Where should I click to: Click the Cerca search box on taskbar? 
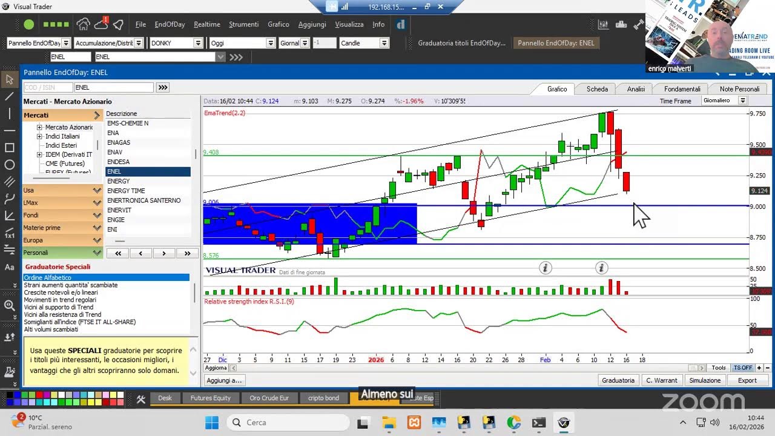coord(288,422)
